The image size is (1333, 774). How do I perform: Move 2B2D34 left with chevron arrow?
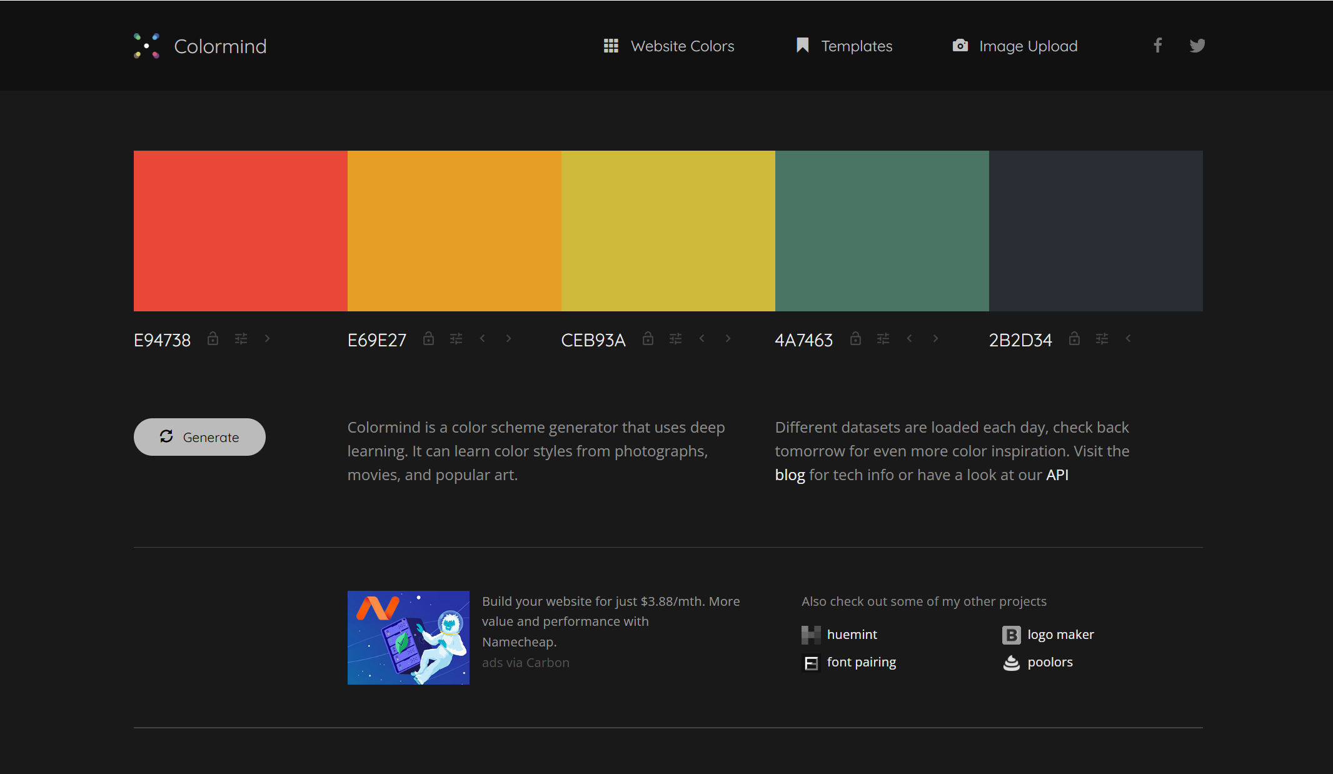tap(1129, 339)
